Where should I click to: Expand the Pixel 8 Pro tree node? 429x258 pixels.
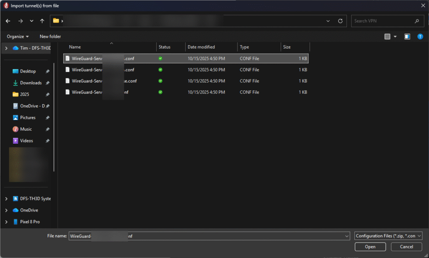tap(6, 222)
